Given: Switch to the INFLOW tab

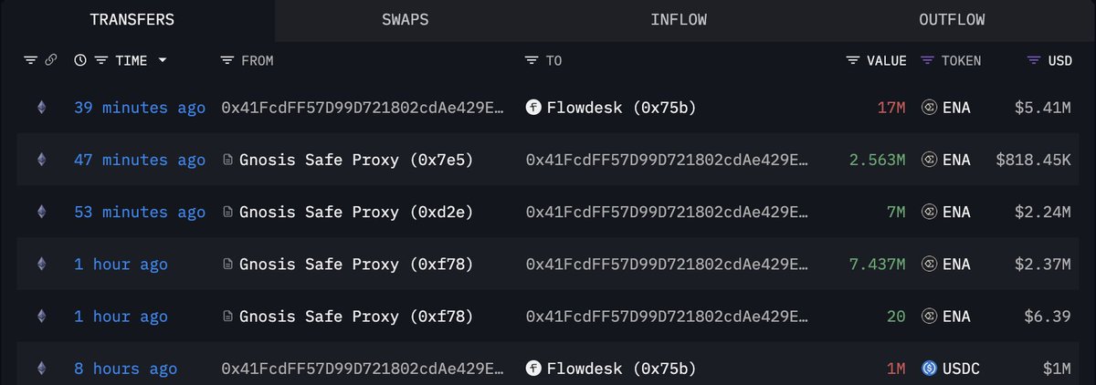Looking at the screenshot, I should point(679,19).
